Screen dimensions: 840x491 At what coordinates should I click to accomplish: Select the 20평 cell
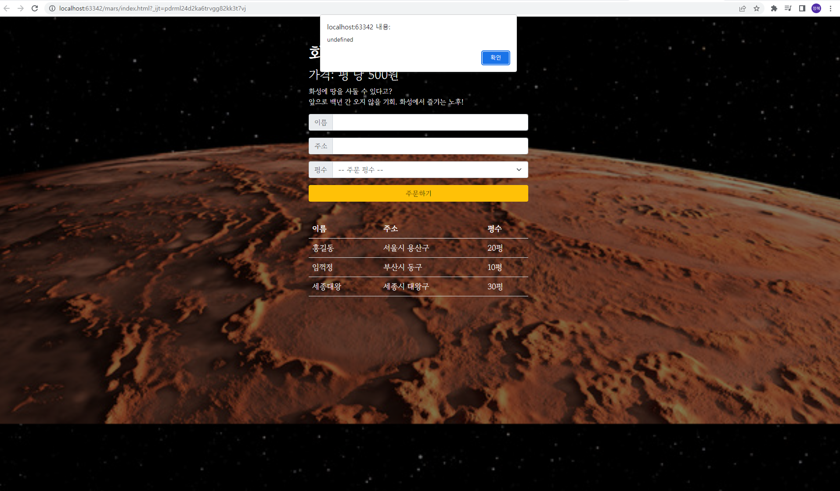coord(495,248)
